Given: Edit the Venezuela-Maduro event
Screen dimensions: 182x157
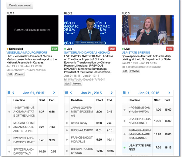Looking at the screenshot, I should [x=10, y=74].
